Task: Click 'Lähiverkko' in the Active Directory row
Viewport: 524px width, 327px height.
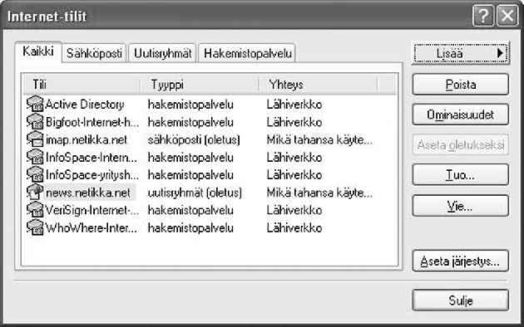Action: (x=294, y=105)
